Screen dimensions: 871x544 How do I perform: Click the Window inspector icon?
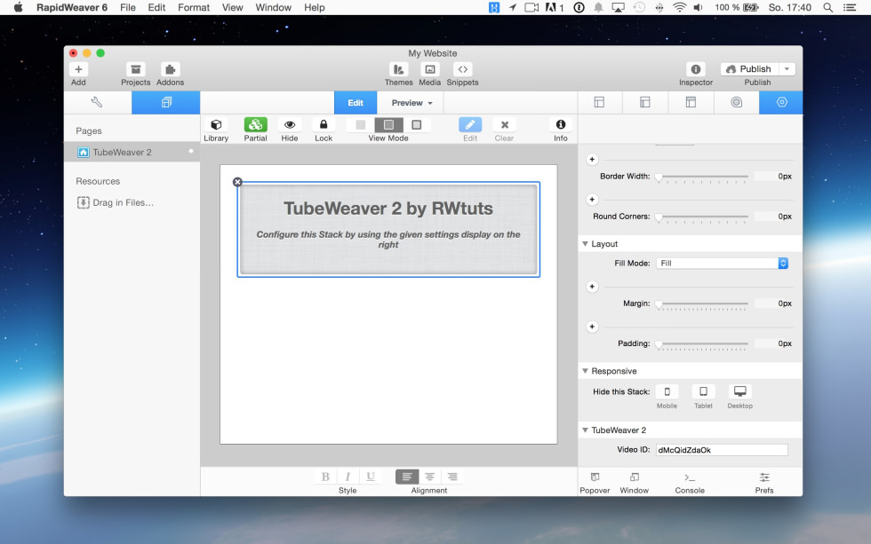634,477
